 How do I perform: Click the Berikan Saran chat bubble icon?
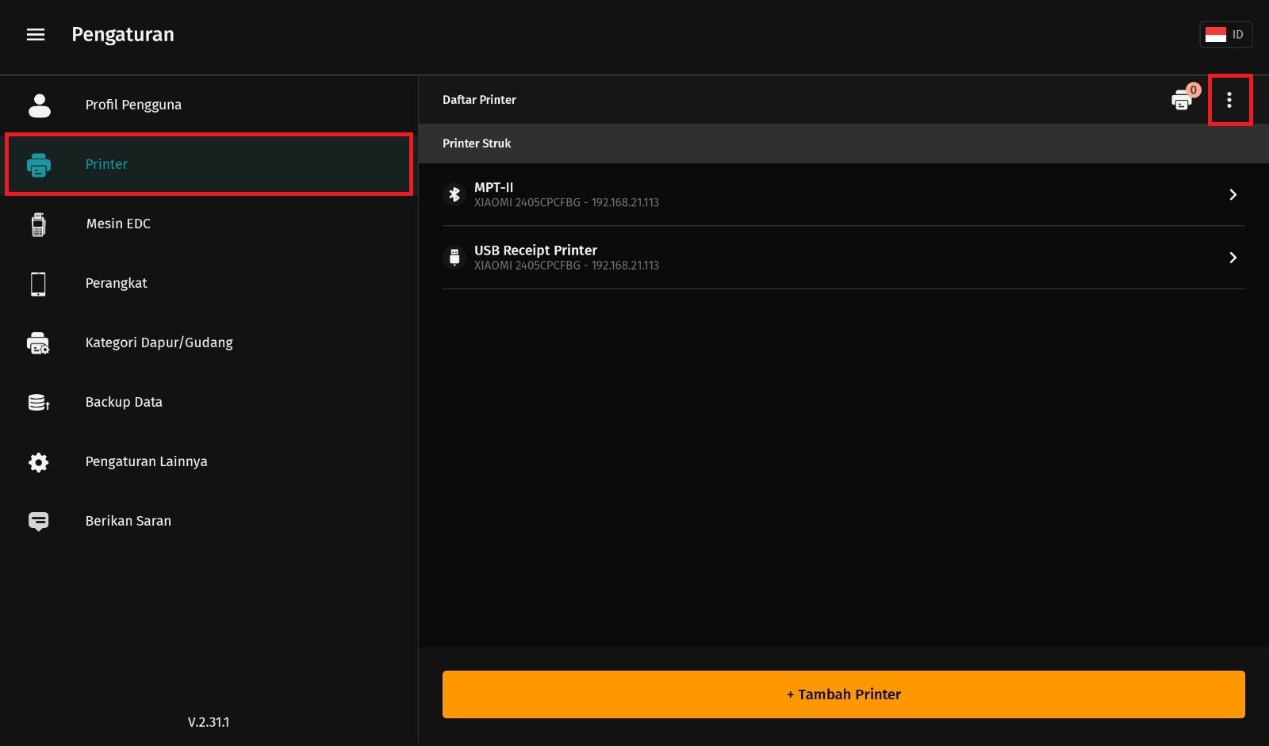[x=38, y=521]
